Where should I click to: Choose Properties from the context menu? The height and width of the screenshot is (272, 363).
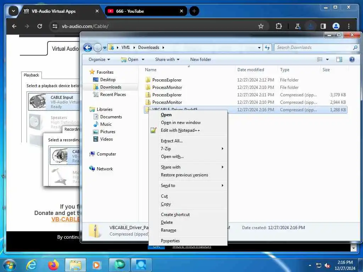188,241
